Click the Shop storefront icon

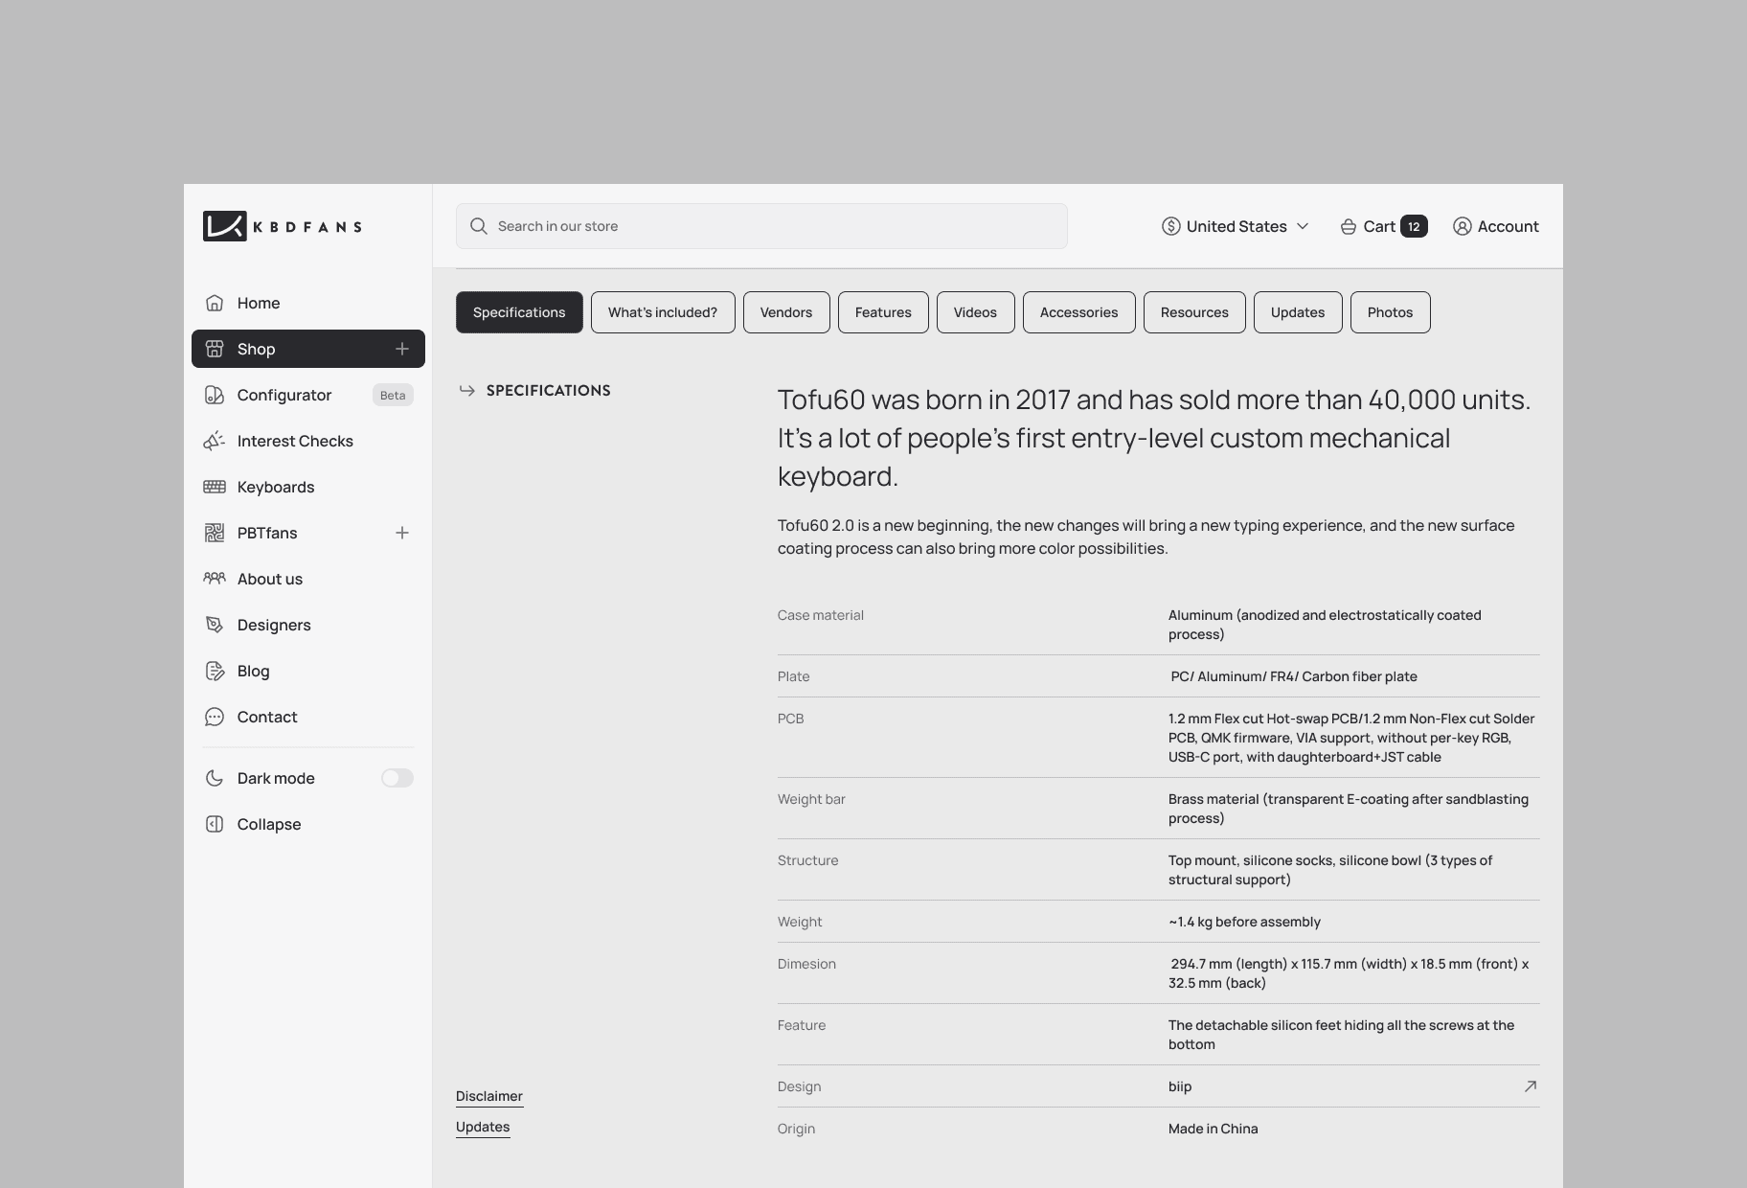tap(215, 349)
